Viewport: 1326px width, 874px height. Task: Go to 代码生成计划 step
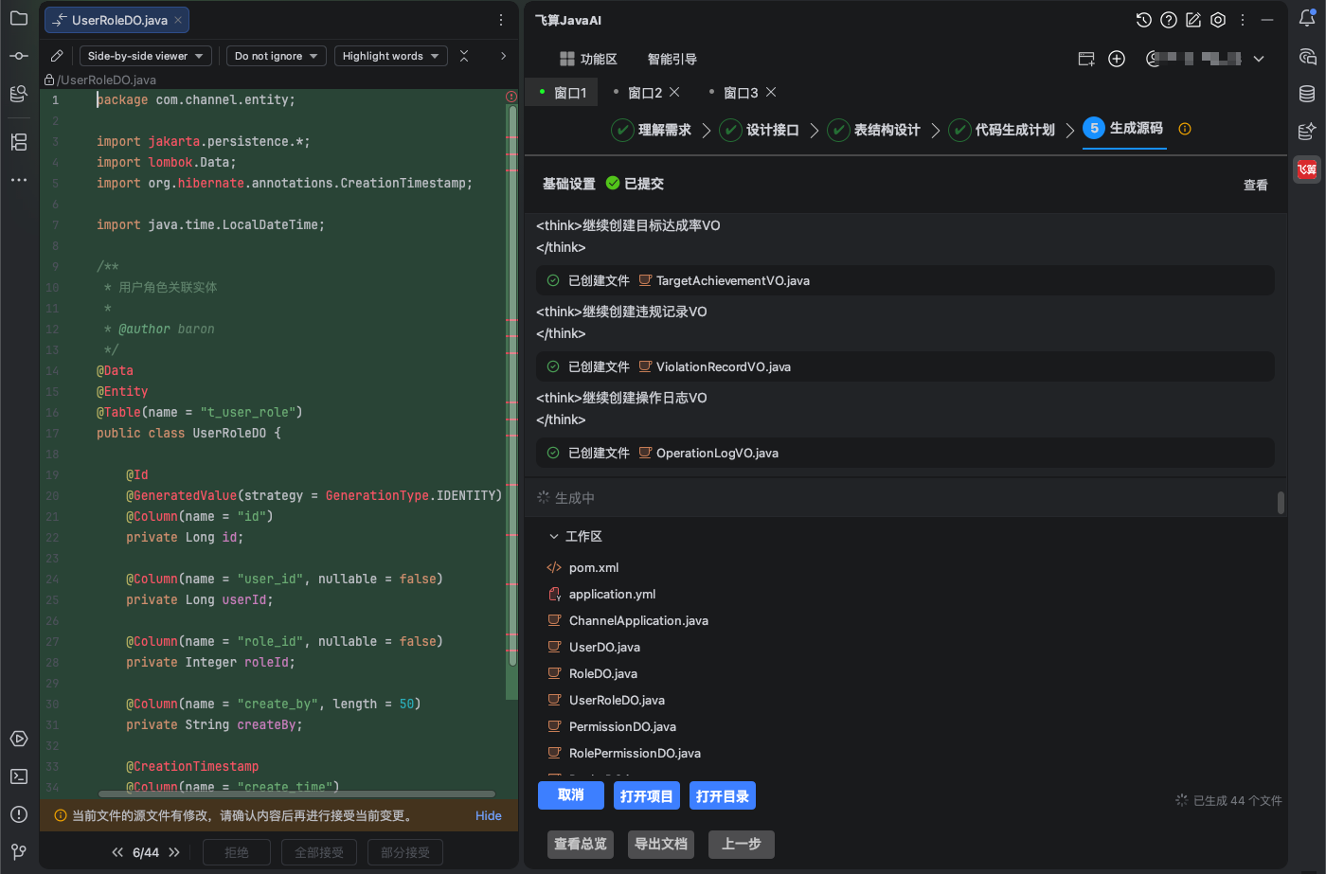click(x=1002, y=130)
